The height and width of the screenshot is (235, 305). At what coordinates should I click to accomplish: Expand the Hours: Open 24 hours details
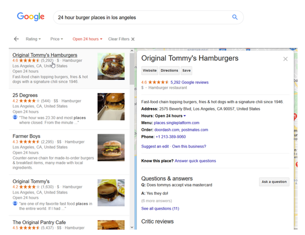click(185, 116)
